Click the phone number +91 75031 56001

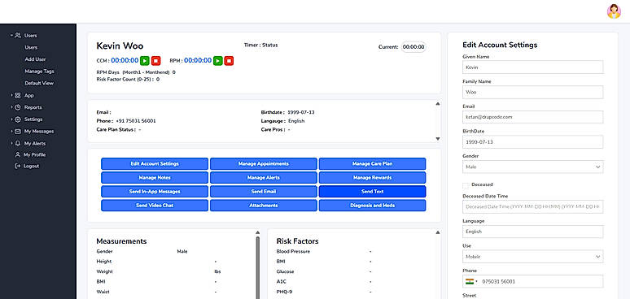pyautogui.click(x=136, y=121)
